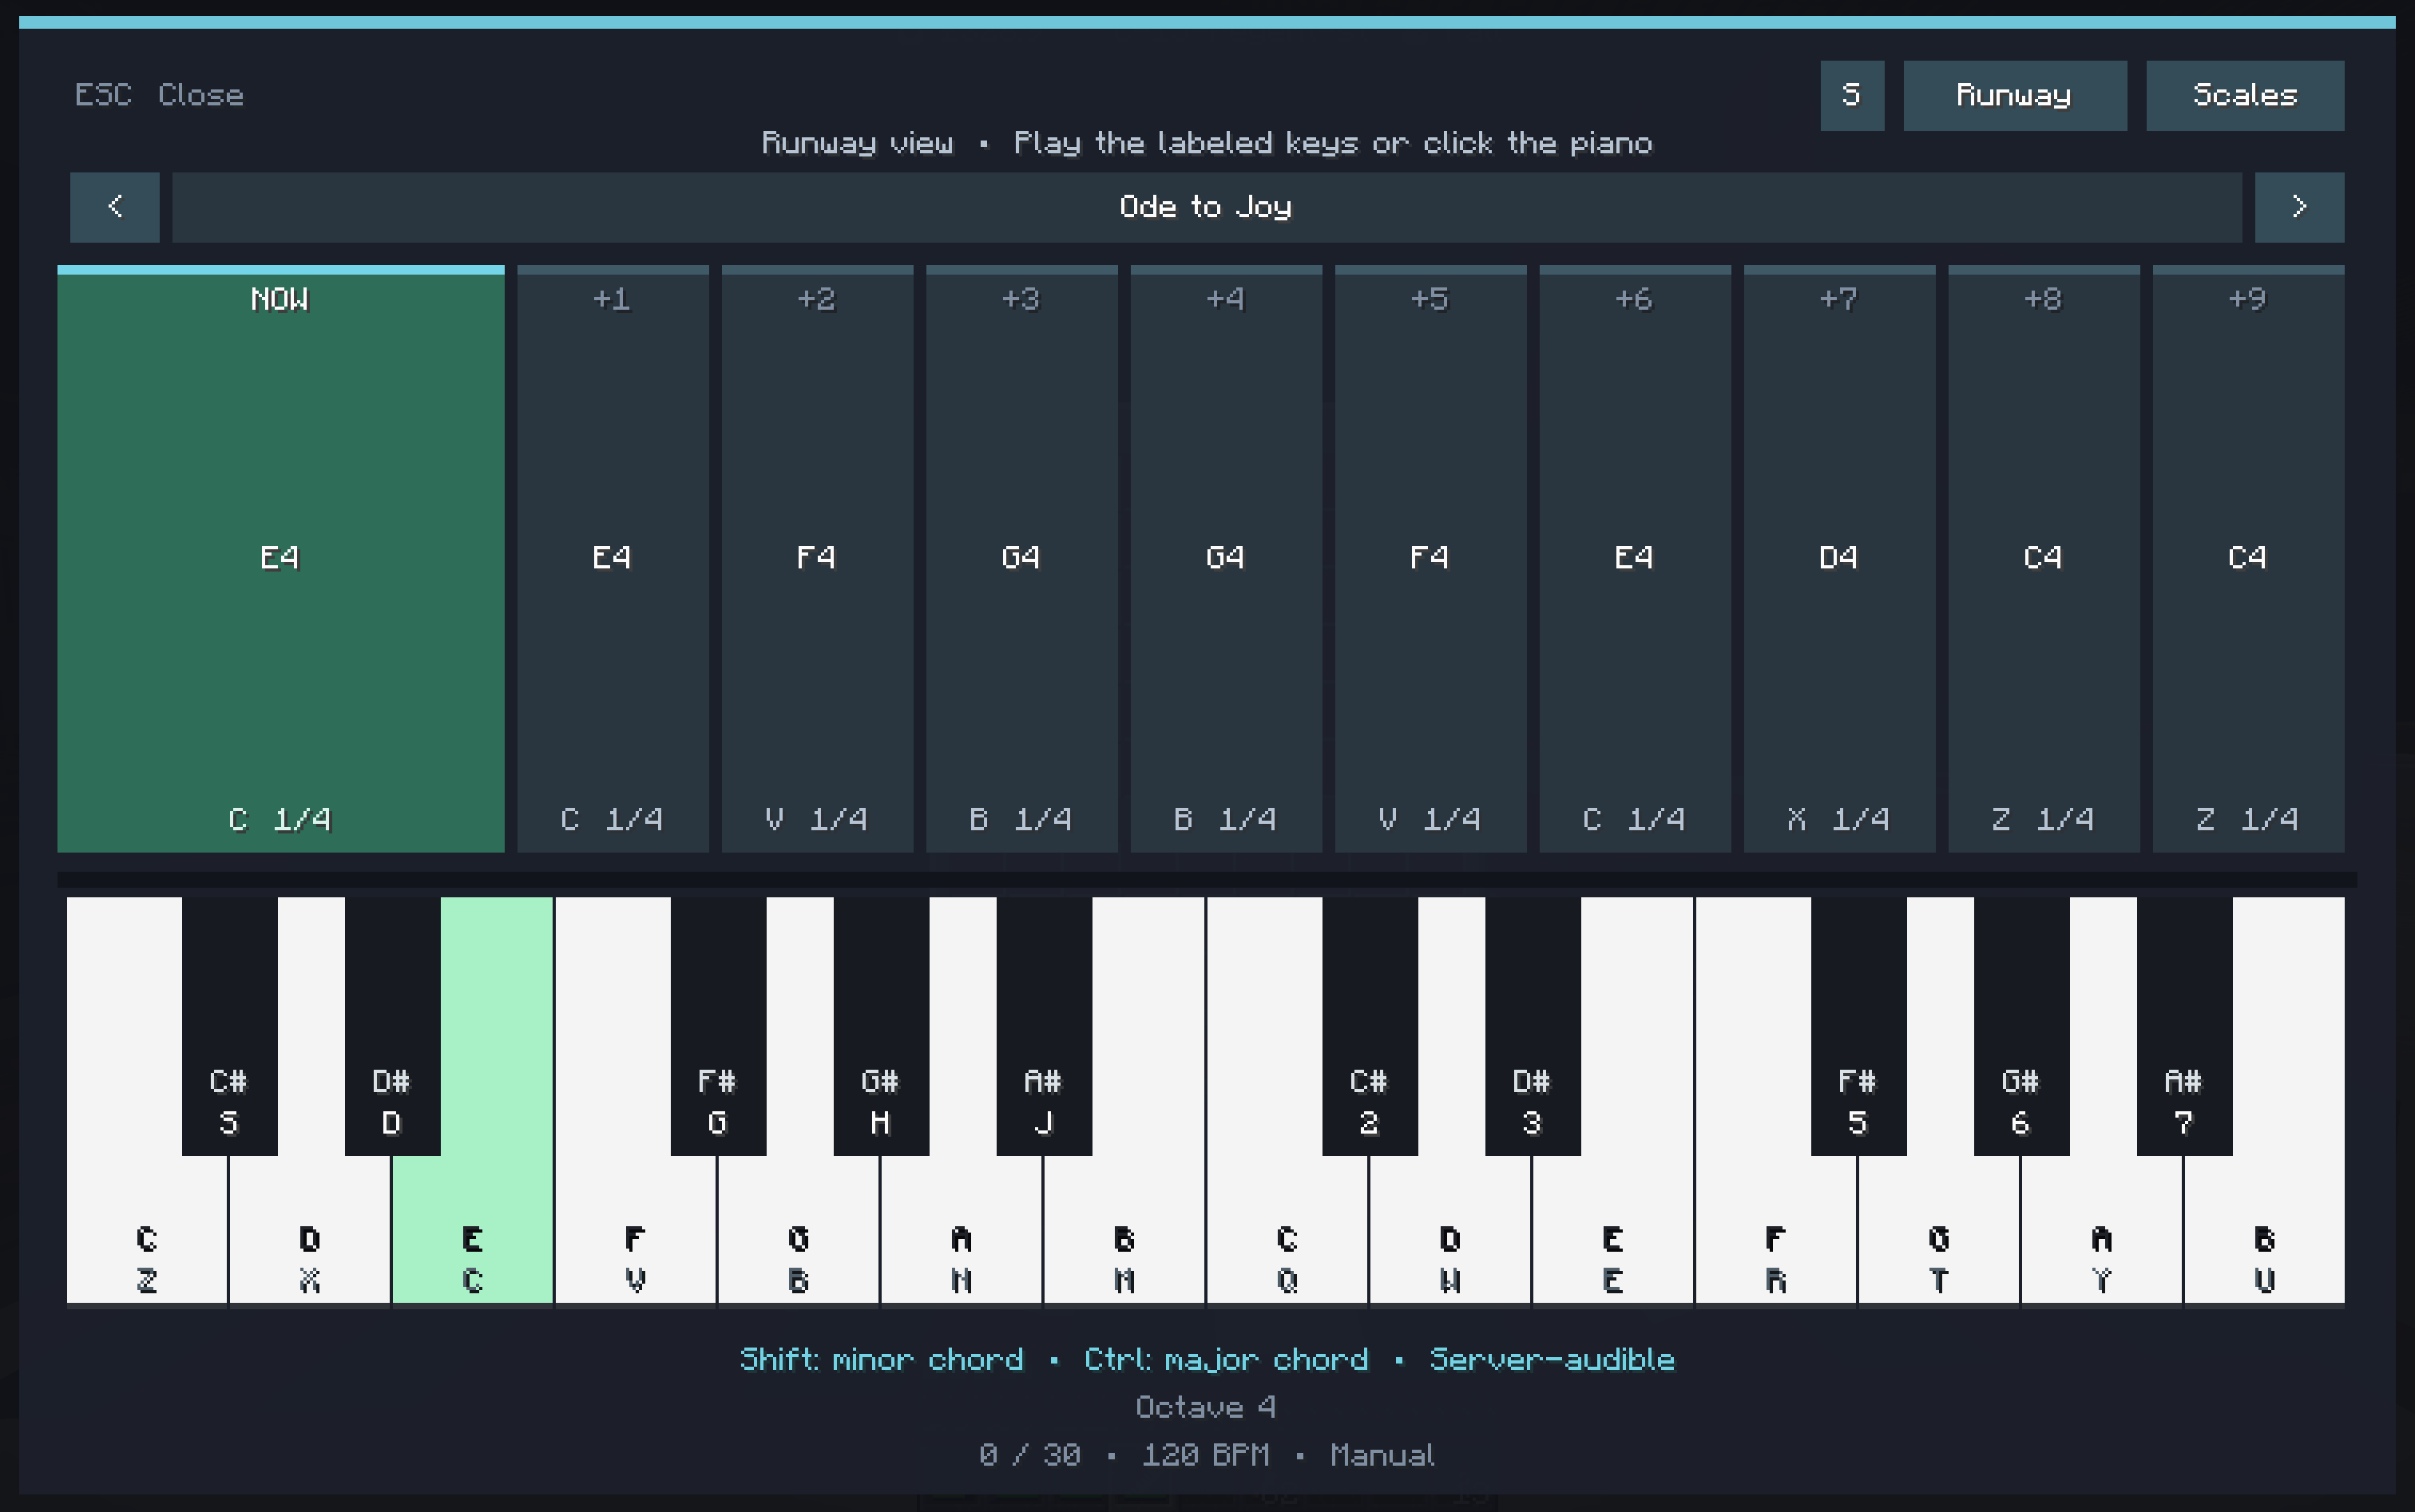Click the 'Ctrl: major chord' hint

(1227, 1360)
